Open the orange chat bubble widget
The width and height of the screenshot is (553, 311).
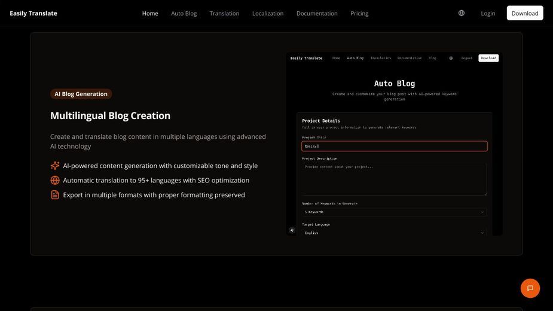(x=530, y=288)
